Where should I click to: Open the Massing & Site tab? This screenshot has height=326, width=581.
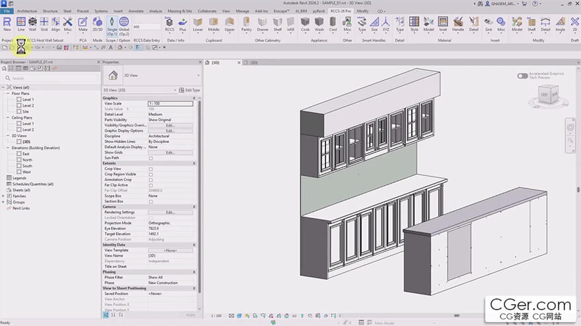pos(180,11)
